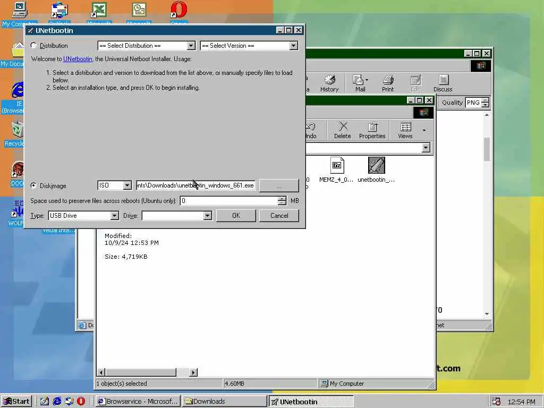Screen dimensions: 544x408
Task: Click the Quality format PNG stepper
Action: coord(486,103)
